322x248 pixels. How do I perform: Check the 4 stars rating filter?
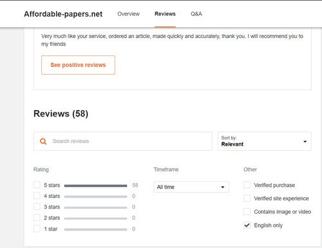(37, 196)
